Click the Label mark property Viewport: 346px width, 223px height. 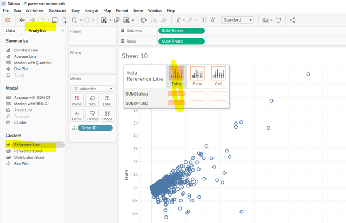107,100
